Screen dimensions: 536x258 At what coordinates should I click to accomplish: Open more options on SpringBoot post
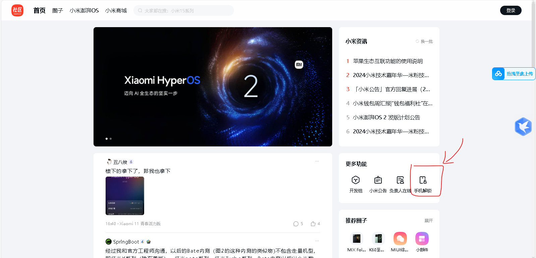pyautogui.click(x=317, y=241)
